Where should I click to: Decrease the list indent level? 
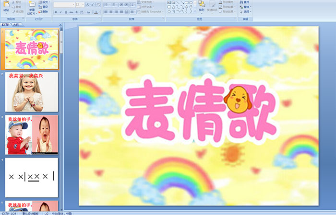tap(121, 4)
